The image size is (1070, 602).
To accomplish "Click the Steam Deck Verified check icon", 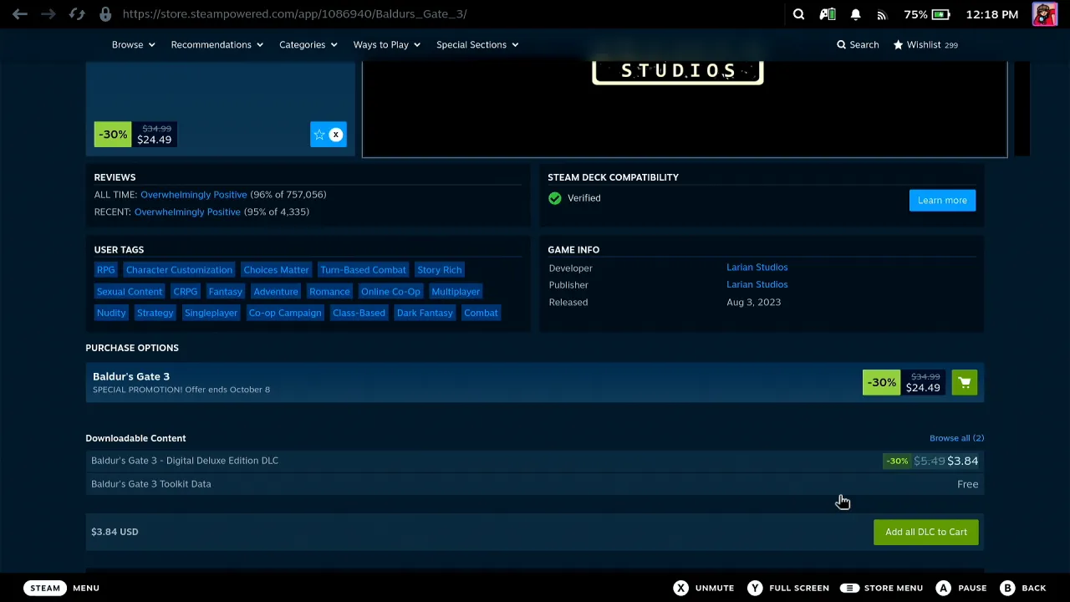I will point(555,198).
